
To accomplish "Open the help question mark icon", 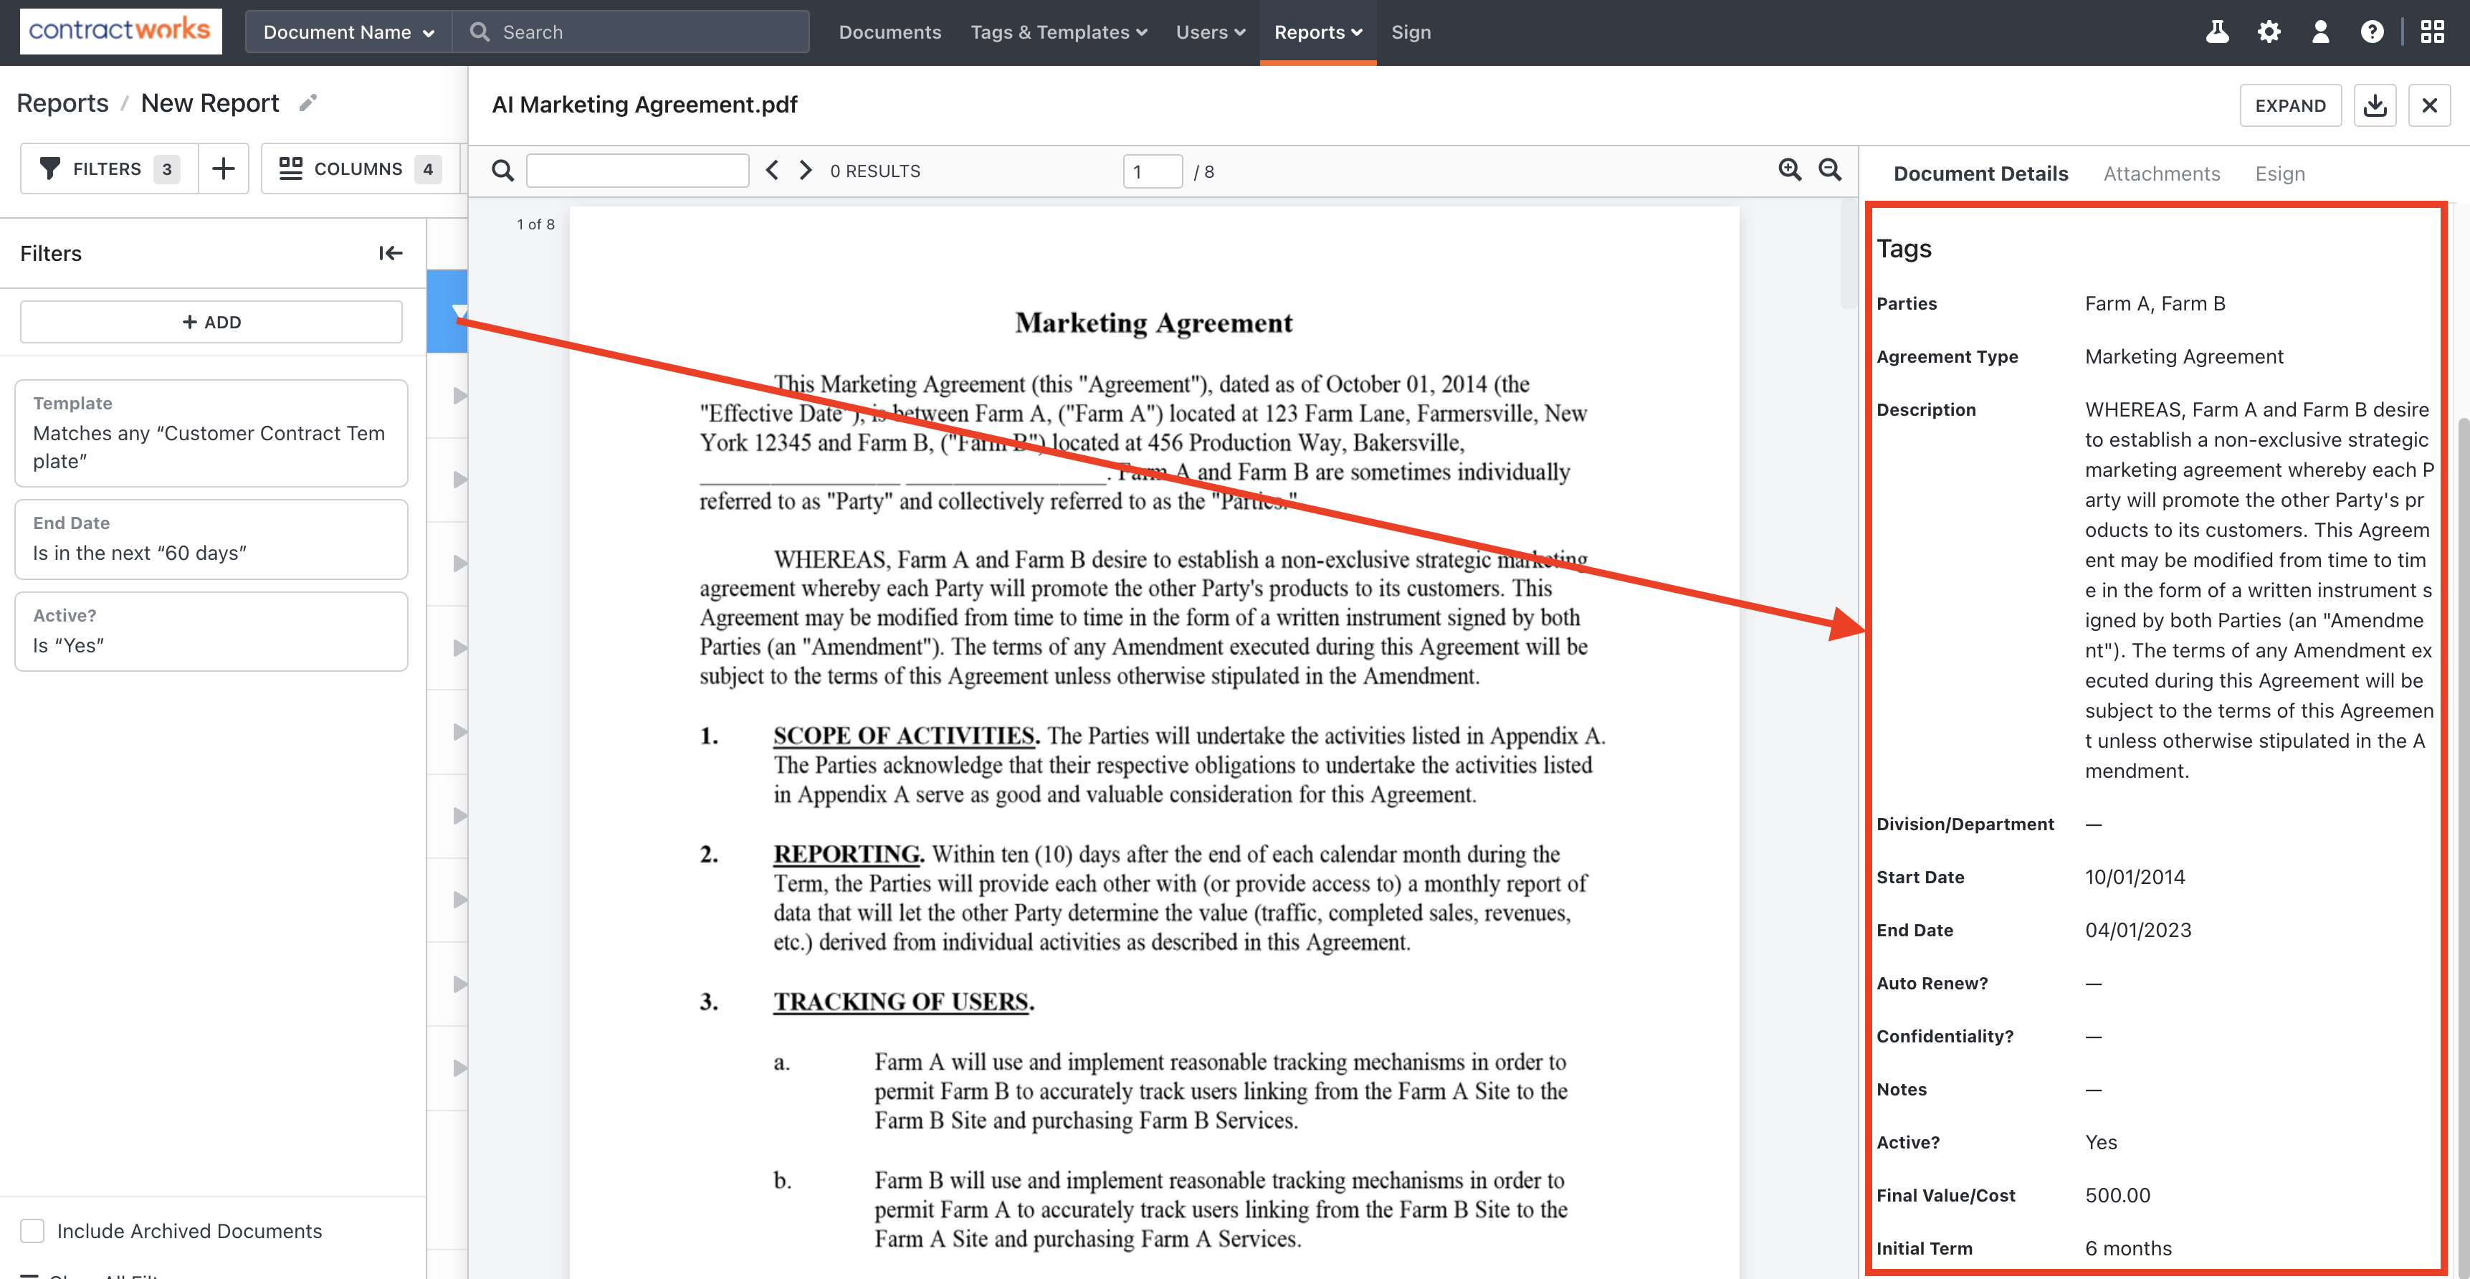I will [x=2371, y=32].
